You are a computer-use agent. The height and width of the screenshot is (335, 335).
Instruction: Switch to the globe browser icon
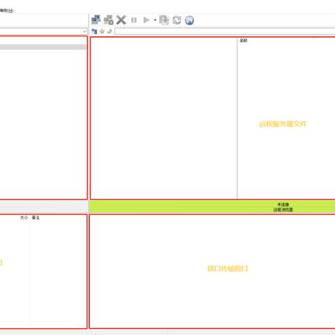189,20
